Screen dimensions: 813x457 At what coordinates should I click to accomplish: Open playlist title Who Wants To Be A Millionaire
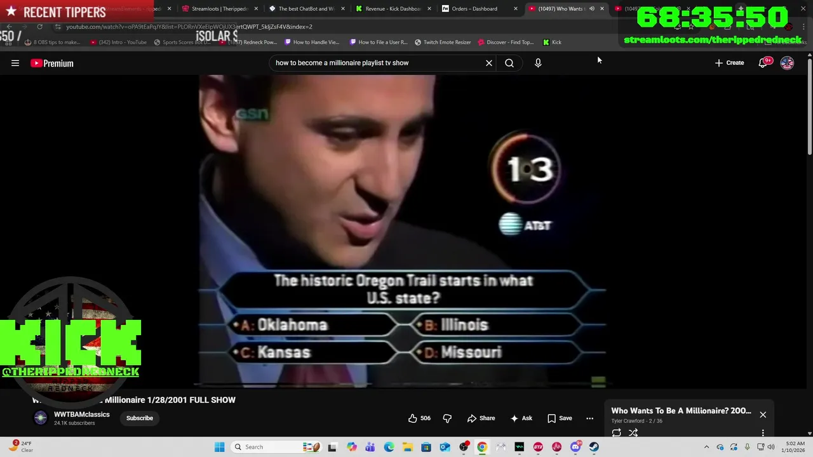681,411
